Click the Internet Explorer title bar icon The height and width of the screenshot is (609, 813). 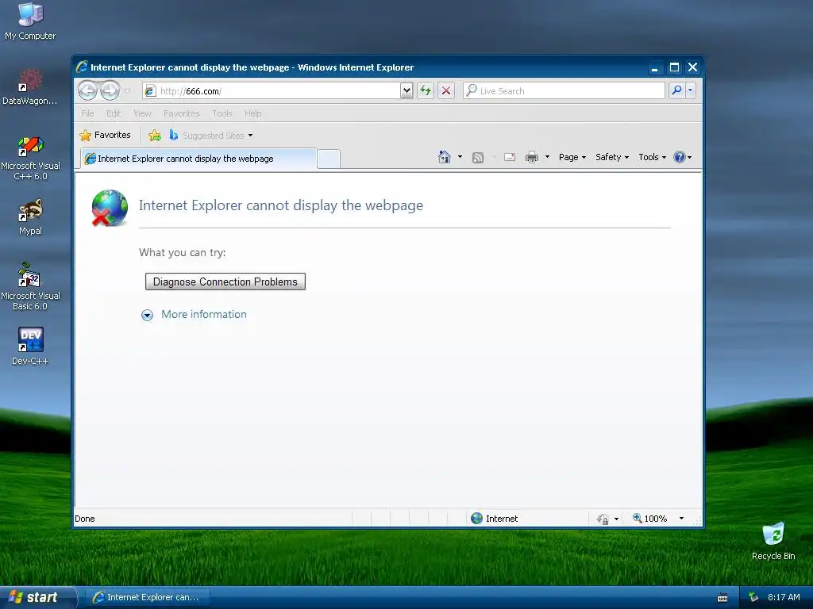pos(82,67)
